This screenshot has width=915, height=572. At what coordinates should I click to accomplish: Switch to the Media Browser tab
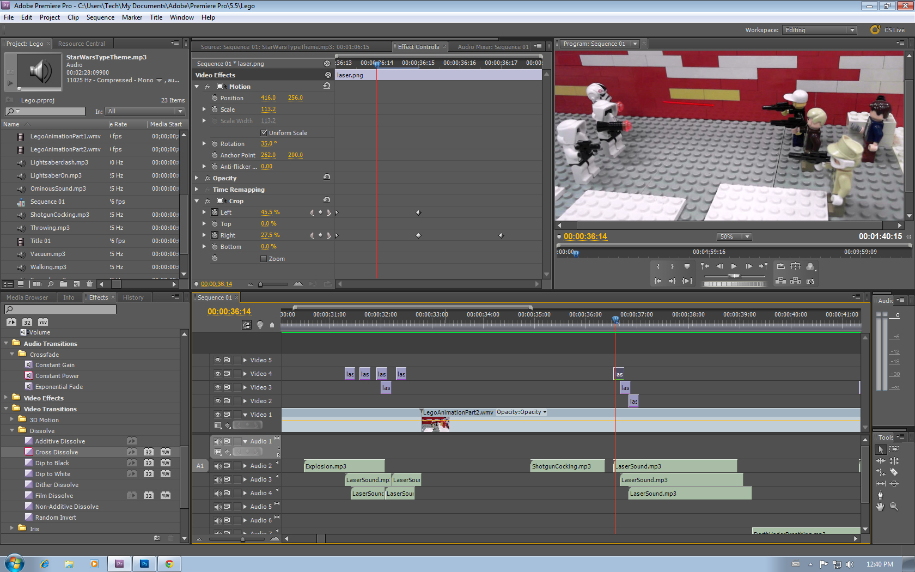tap(27, 297)
